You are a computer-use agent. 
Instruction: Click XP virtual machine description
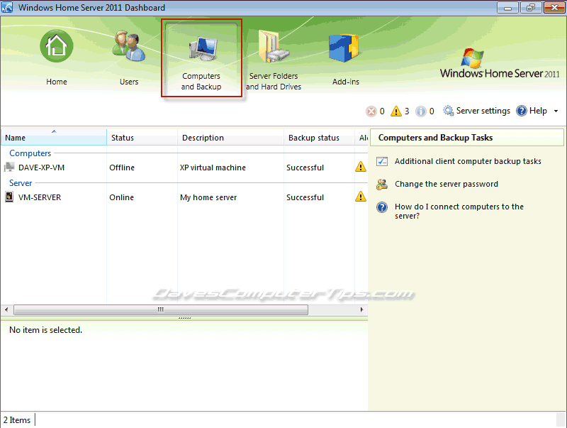pos(213,168)
